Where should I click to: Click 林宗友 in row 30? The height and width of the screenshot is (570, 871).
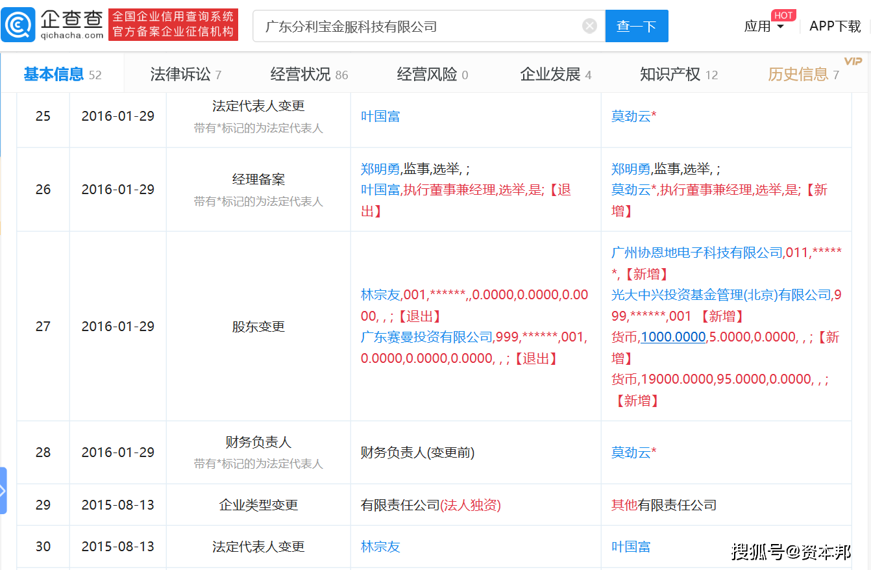(380, 547)
